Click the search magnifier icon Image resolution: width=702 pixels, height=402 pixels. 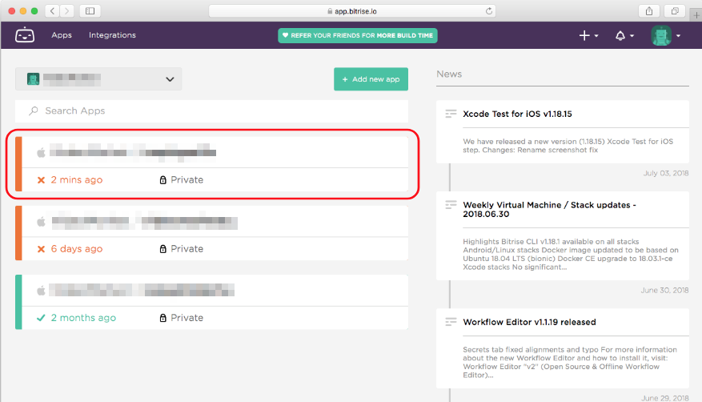[x=33, y=111]
